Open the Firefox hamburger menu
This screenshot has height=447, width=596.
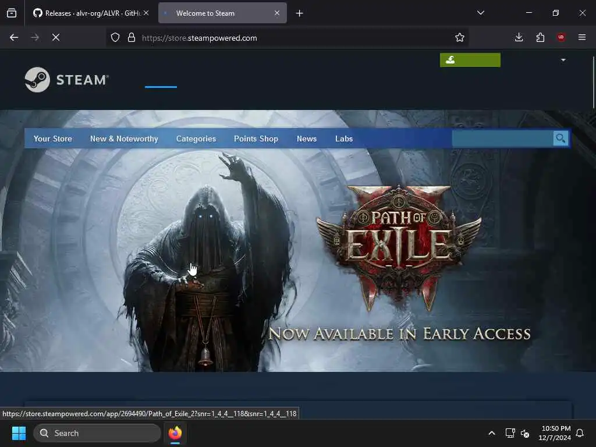coord(581,37)
